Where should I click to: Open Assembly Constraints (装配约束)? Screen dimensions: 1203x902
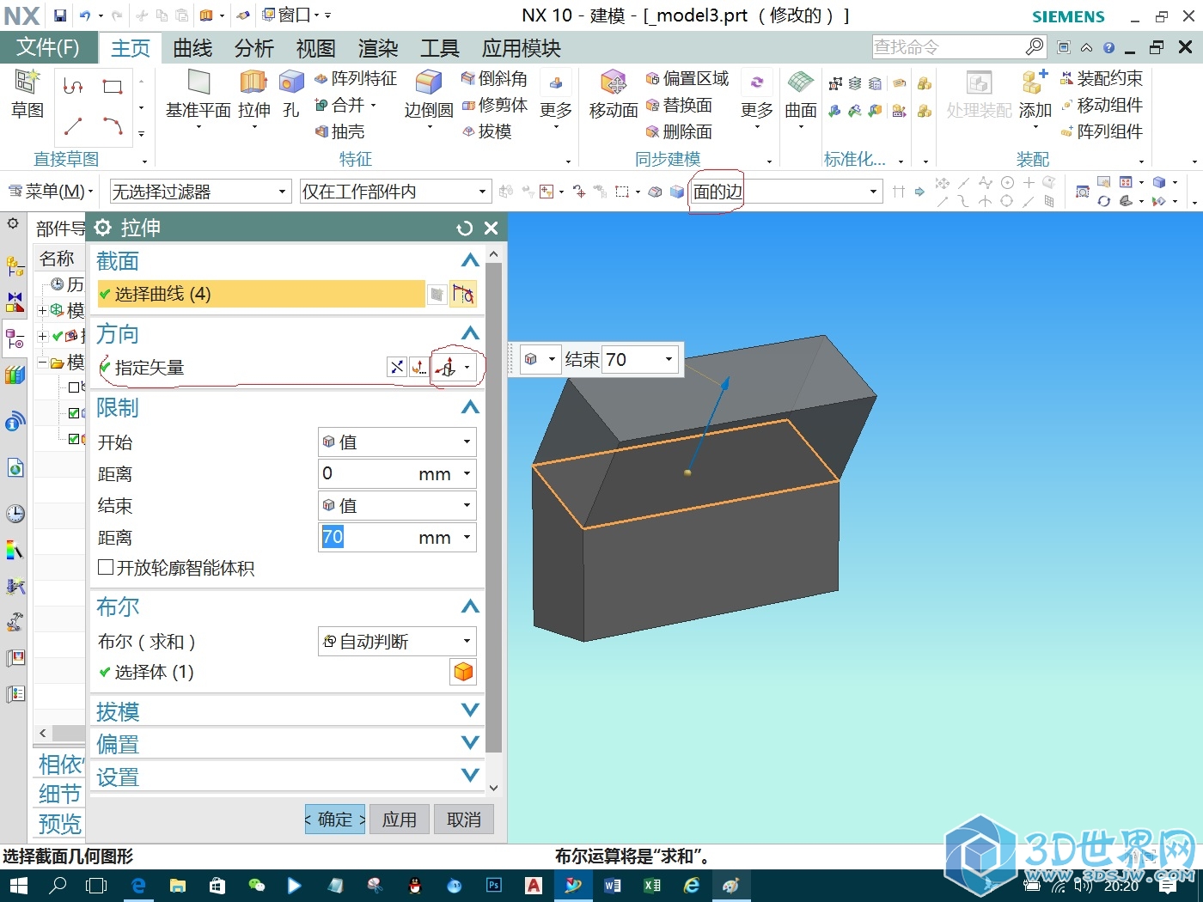click(1102, 78)
